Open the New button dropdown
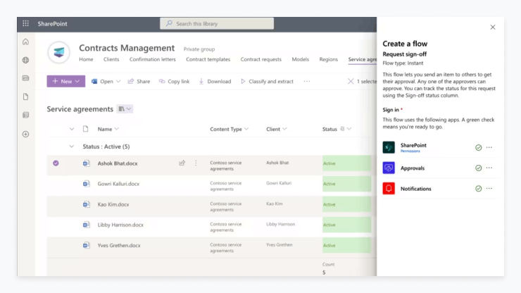Screen dimensions: 521x293 (65, 81)
